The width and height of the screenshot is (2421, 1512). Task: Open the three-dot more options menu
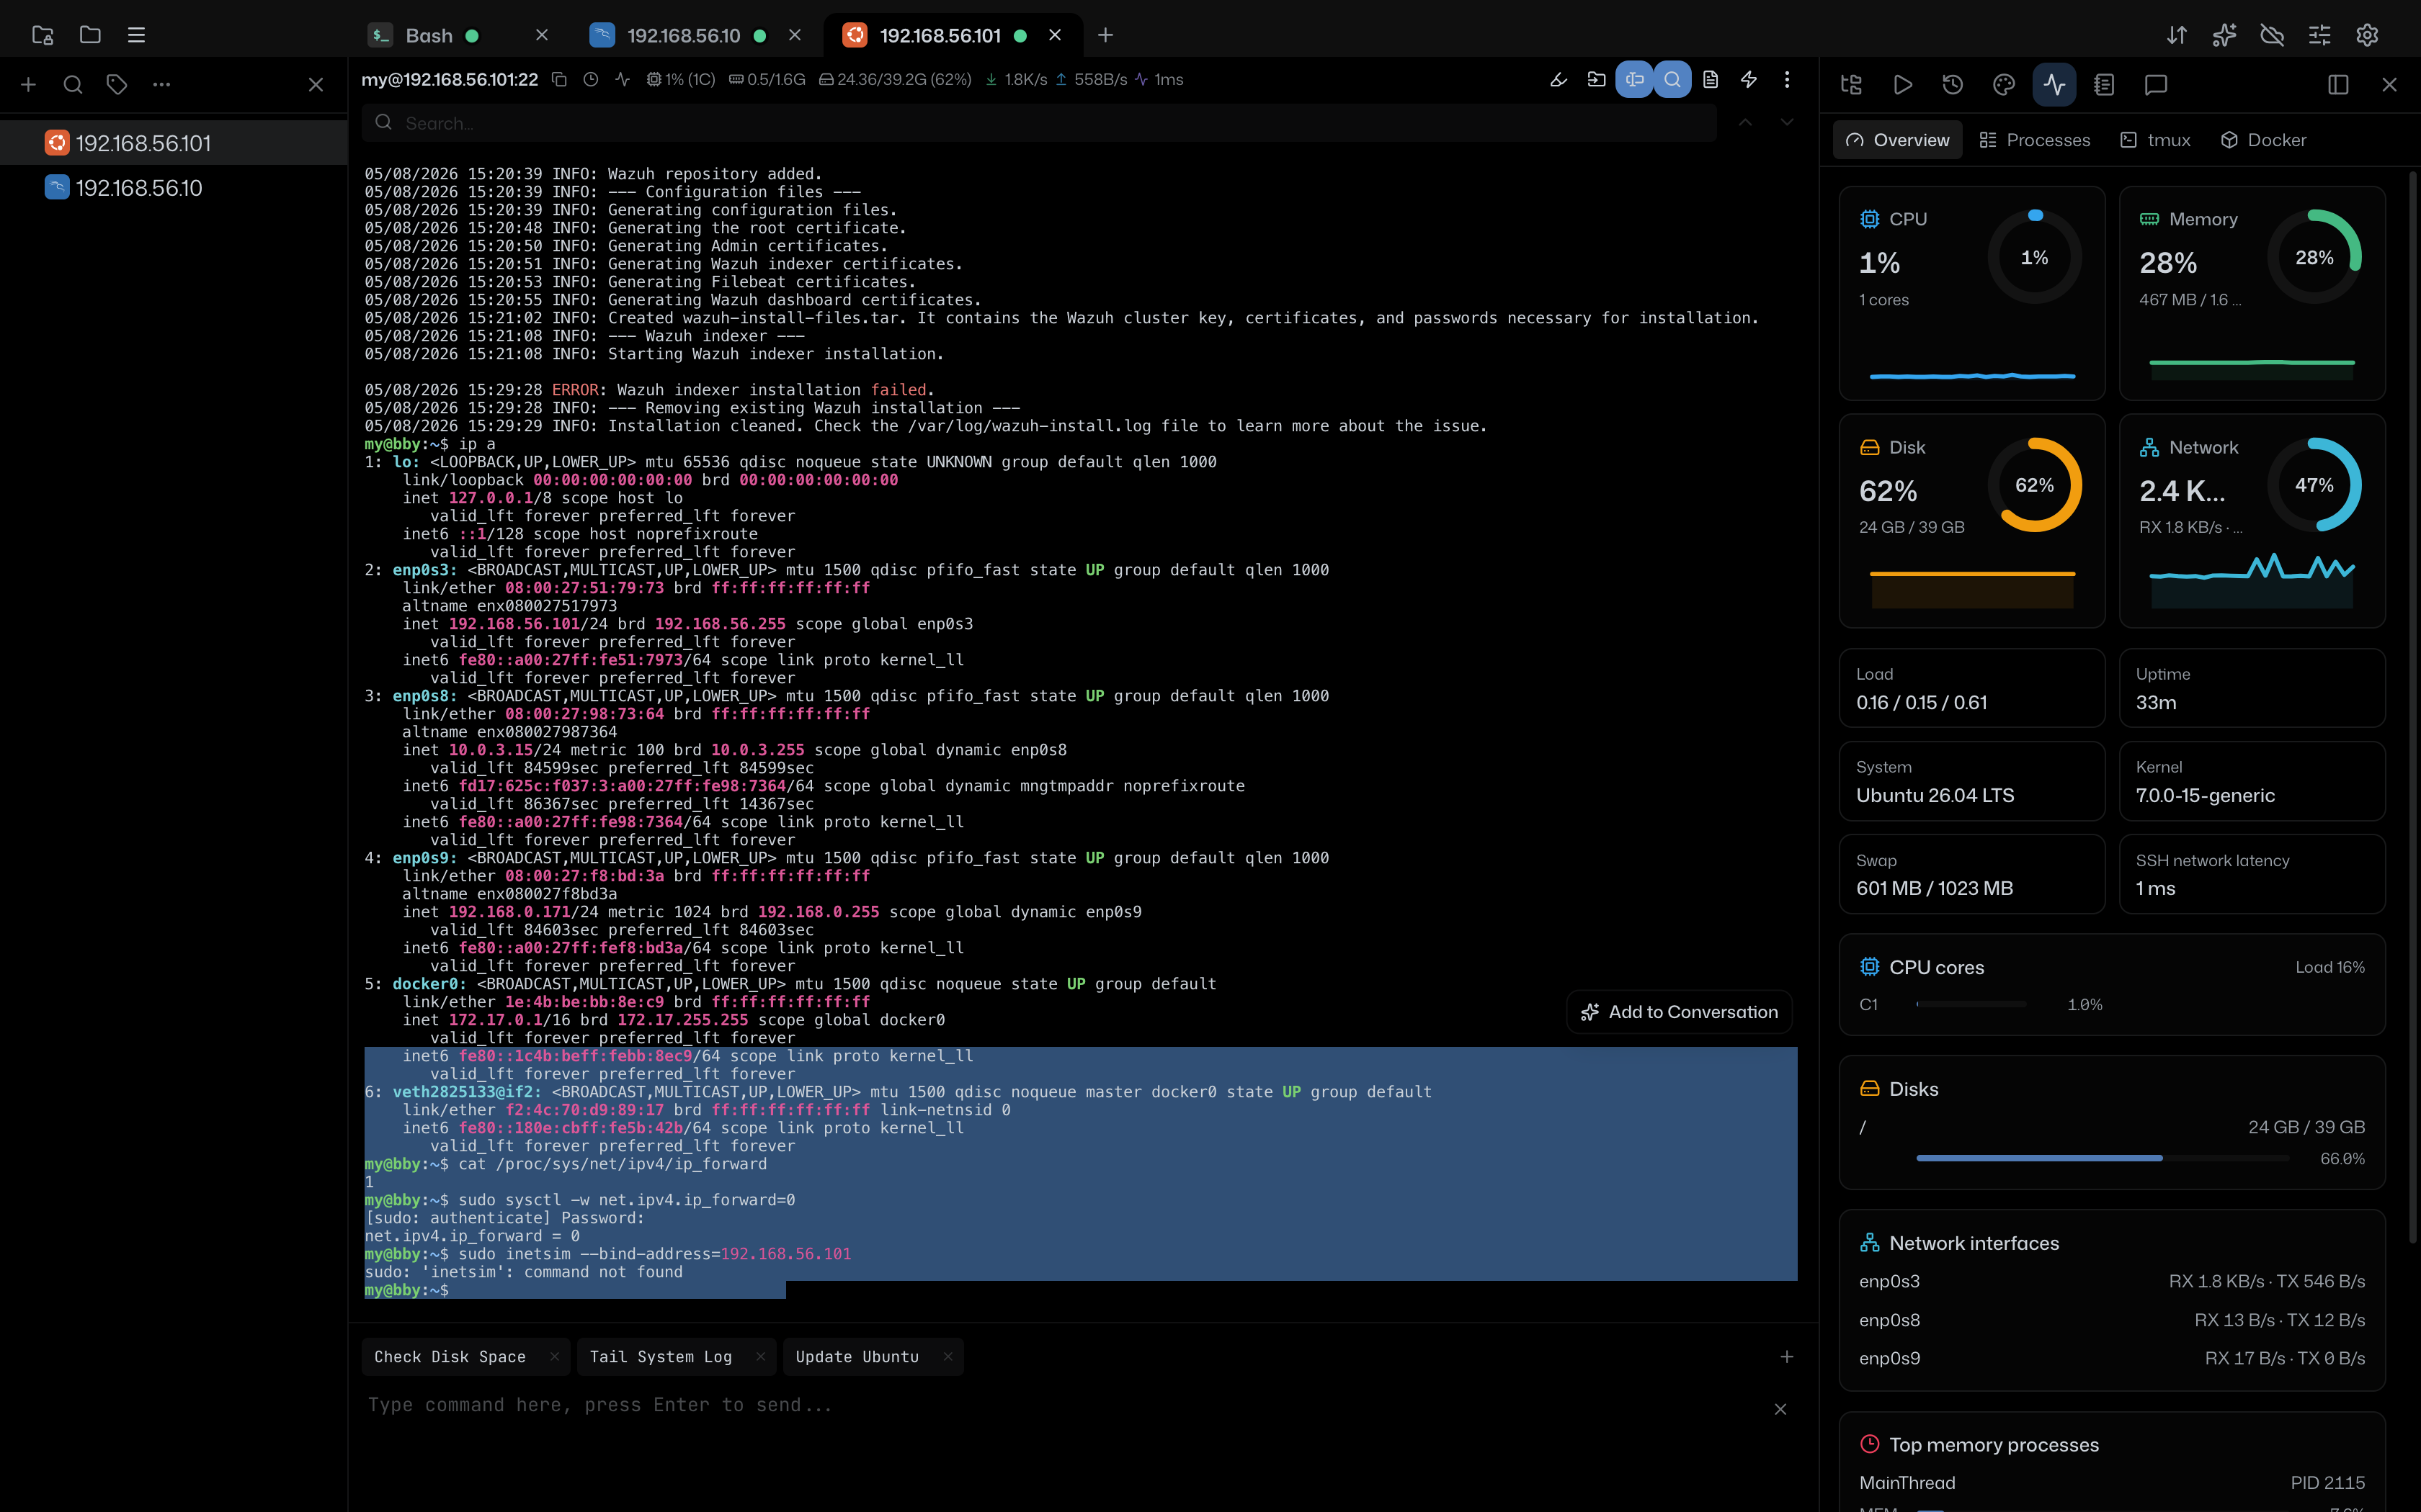1787,80
